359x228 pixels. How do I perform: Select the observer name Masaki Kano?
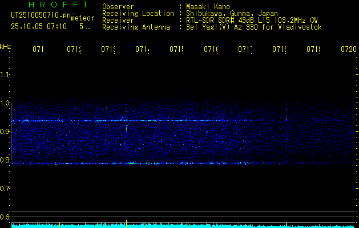pyautogui.click(x=208, y=6)
